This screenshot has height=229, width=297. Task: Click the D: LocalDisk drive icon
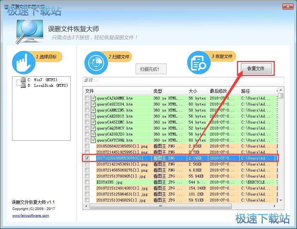[x=23, y=85]
